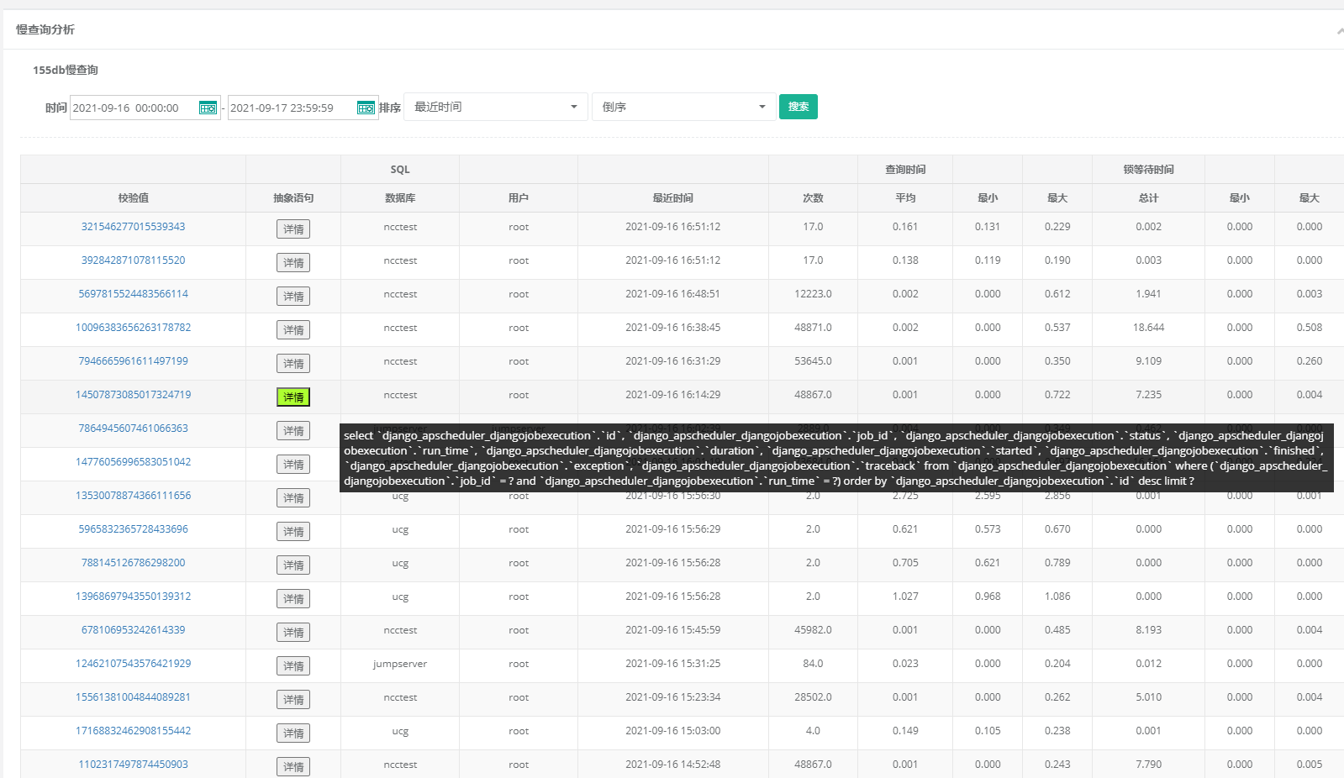Open the 最近时间 sort field dropdown

(x=496, y=107)
